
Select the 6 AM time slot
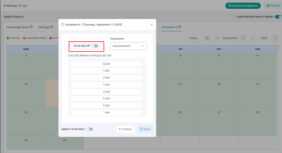(x=106, y=106)
